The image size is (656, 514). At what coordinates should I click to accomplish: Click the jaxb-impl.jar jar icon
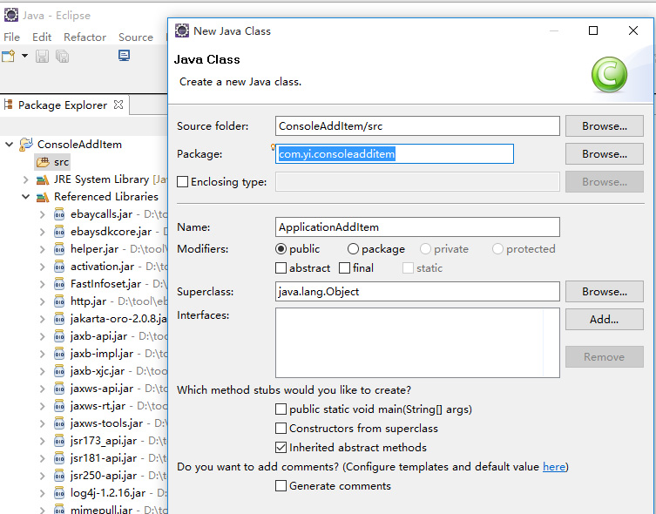click(59, 354)
